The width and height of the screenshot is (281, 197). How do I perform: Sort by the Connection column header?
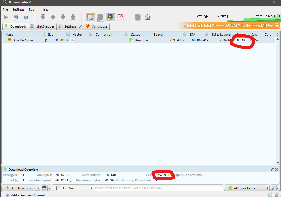point(104,35)
